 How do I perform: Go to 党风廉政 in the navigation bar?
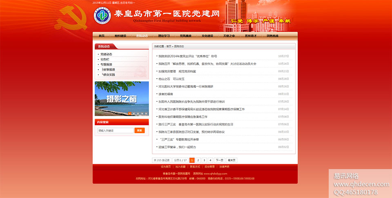click(x=185, y=36)
